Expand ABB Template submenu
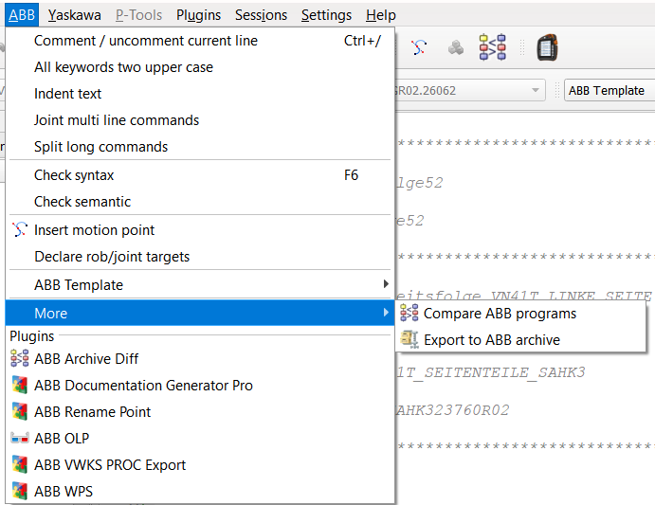Viewport: 655px width, 505px height. [200, 285]
